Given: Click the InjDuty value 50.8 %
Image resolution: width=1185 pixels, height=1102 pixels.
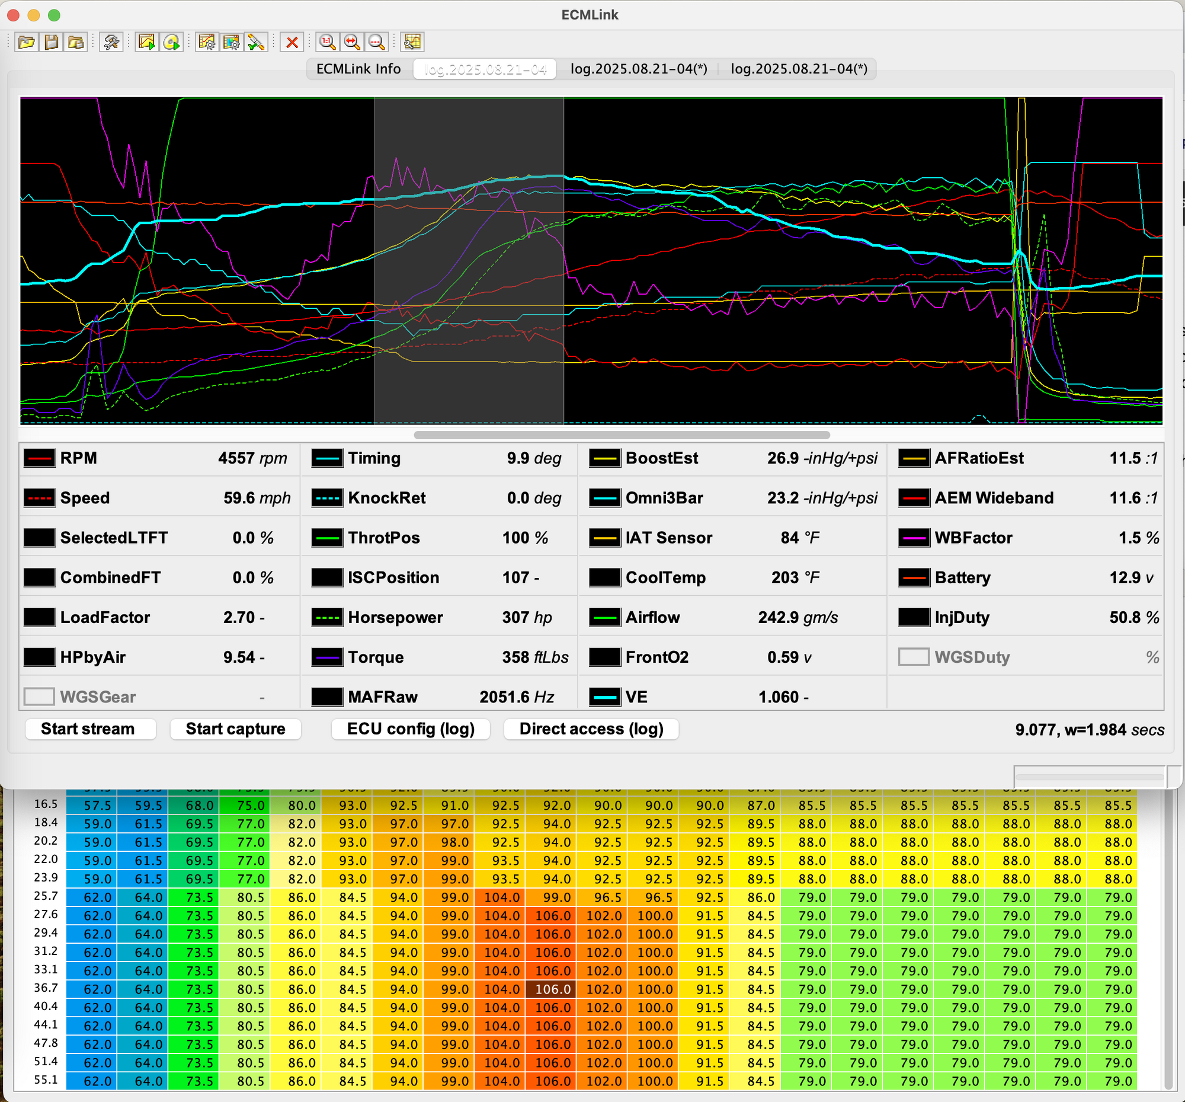Looking at the screenshot, I should [1134, 617].
